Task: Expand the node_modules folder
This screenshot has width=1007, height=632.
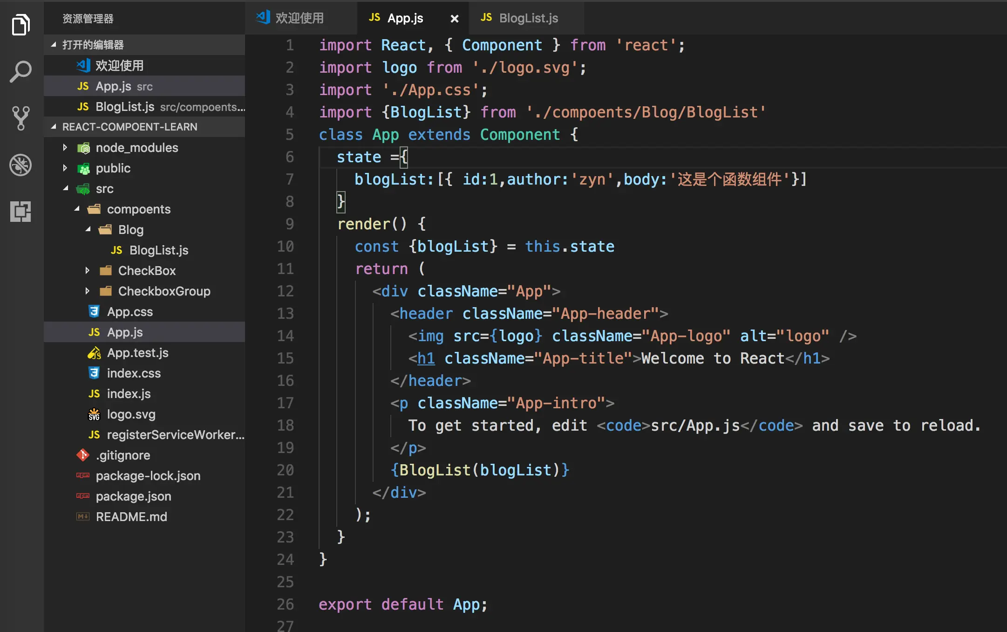Action: point(65,148)
